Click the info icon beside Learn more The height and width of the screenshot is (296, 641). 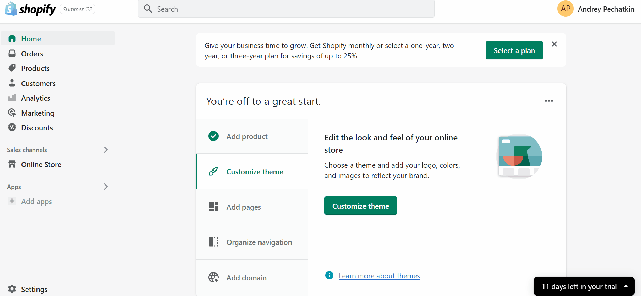pyautogui.click(x=329, y=275)
